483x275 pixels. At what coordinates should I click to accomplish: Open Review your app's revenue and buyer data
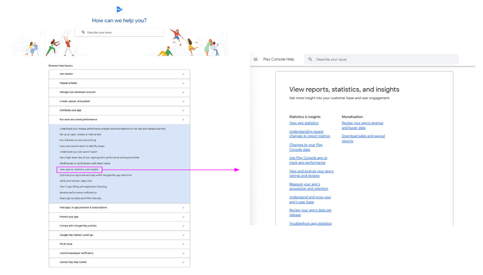point(363,125)
